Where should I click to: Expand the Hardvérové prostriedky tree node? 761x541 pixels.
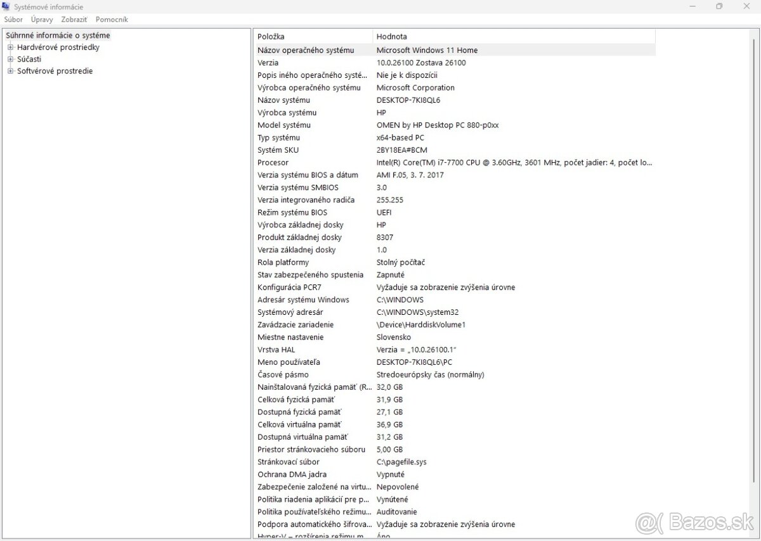coord(10,48)
